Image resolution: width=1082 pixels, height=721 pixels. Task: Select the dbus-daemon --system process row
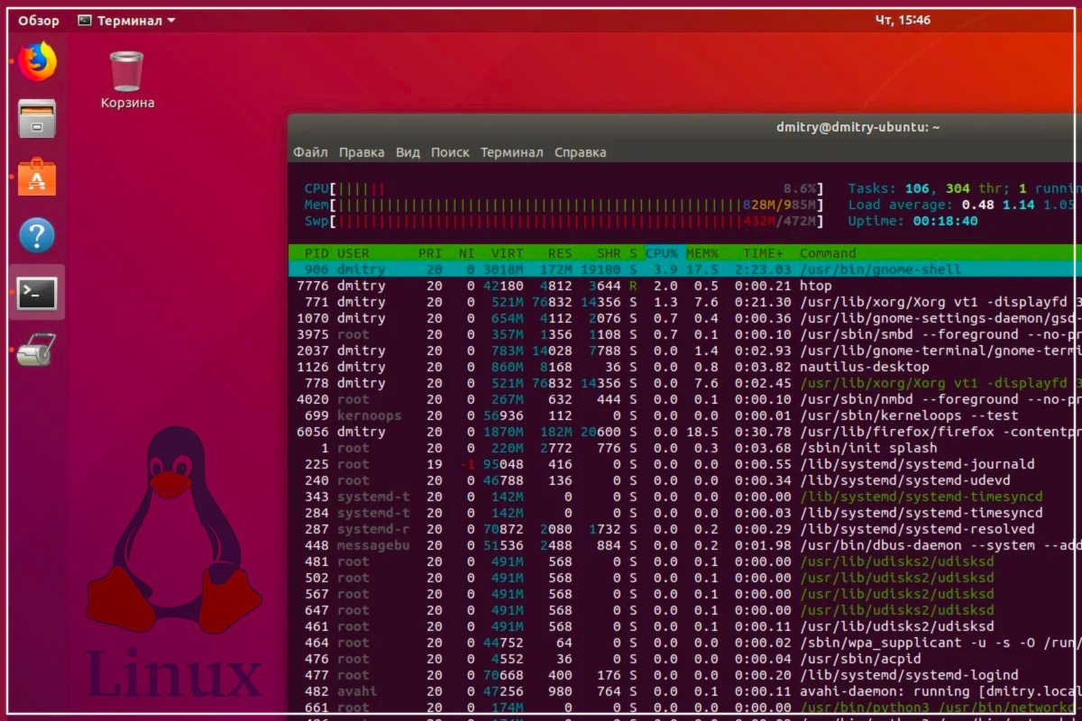coord(685,545)
